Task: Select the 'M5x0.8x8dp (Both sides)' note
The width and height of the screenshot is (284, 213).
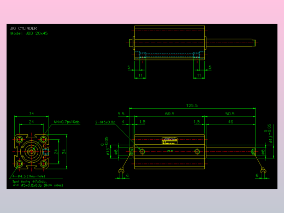Action: 42,186
